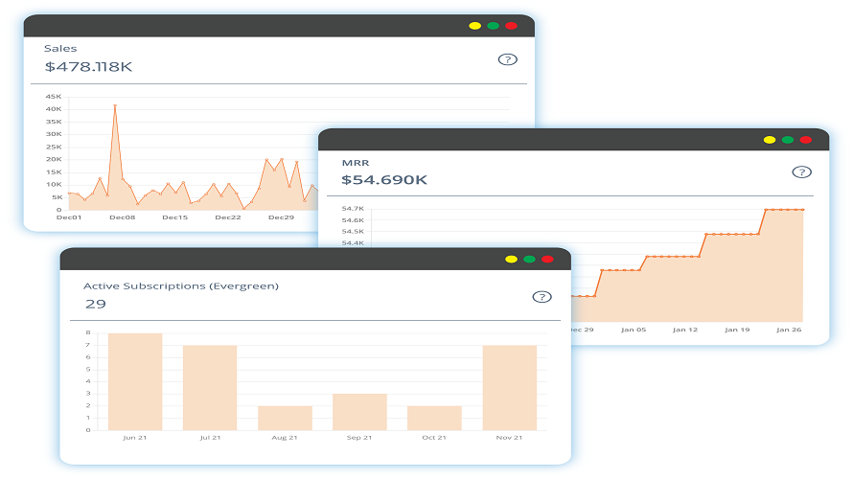
Task: Select the Nov 21 bar
Action: 510,388
